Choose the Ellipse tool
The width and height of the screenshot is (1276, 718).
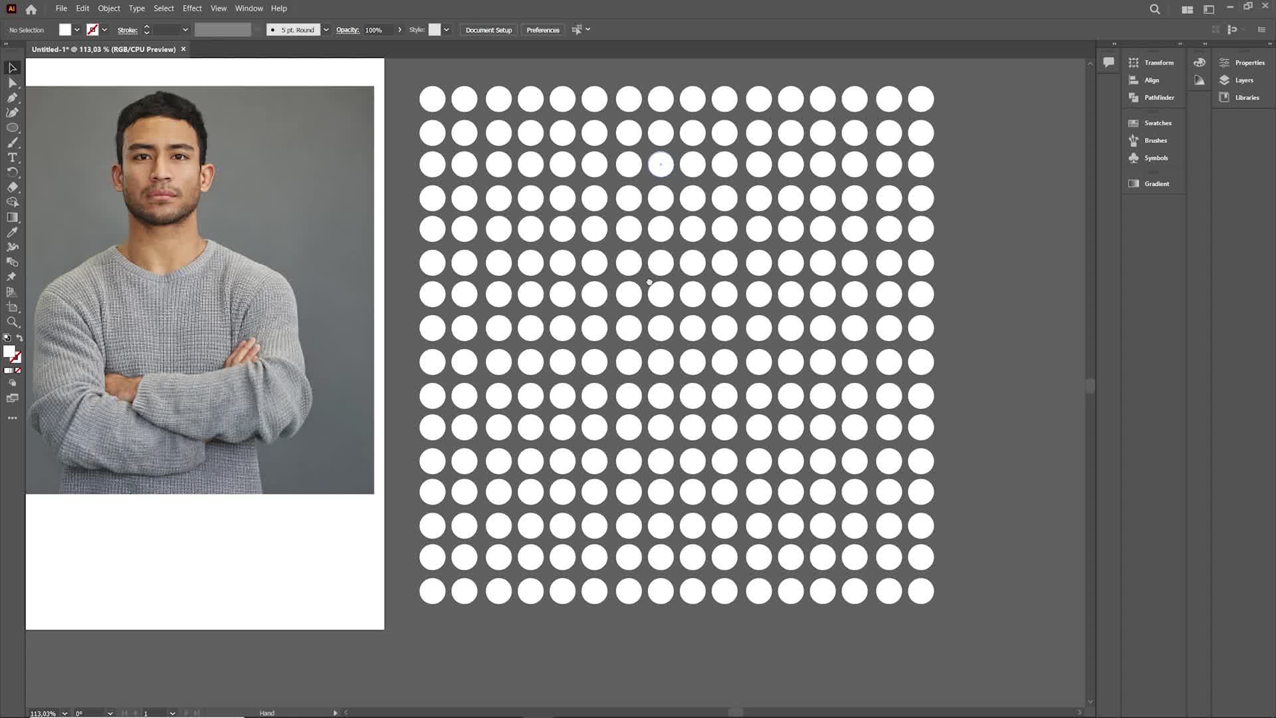12,128
